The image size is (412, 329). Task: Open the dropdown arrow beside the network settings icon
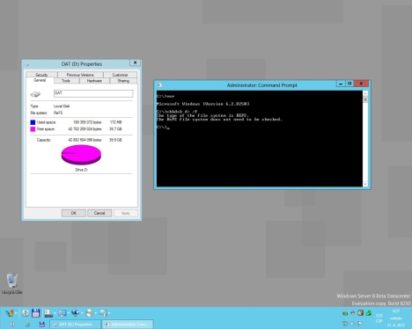click(69, 313)
